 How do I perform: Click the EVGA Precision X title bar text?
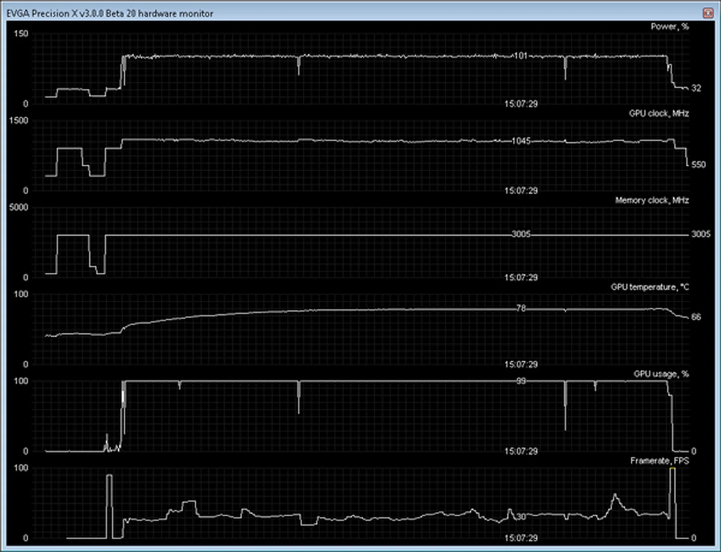[110, 14]
